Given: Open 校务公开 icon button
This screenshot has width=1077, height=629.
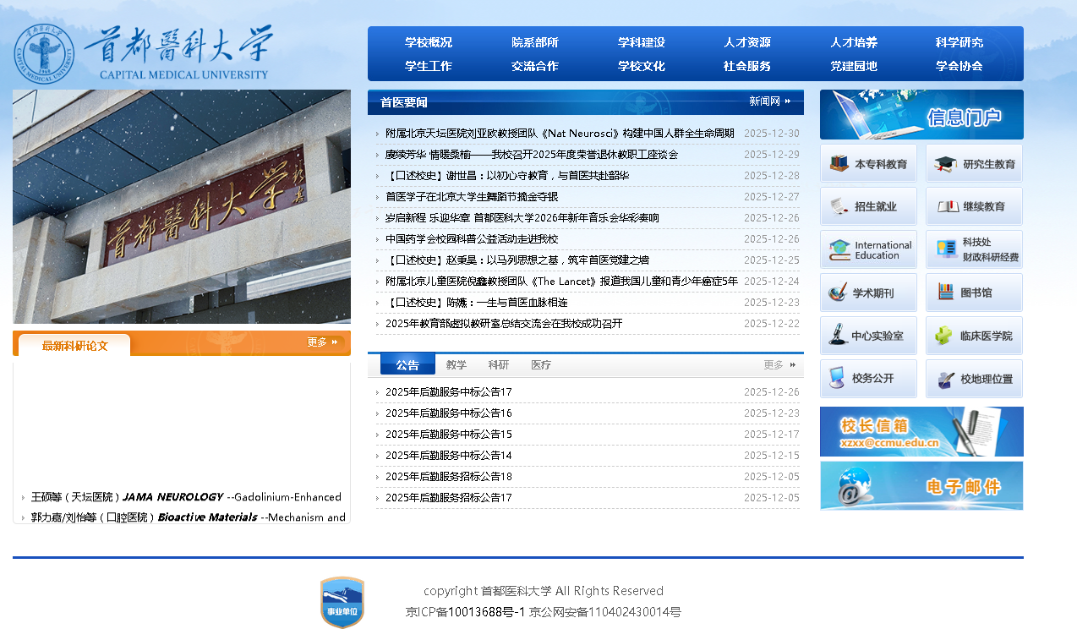Looking at the screenshot, I should click(x=868, y=379).
